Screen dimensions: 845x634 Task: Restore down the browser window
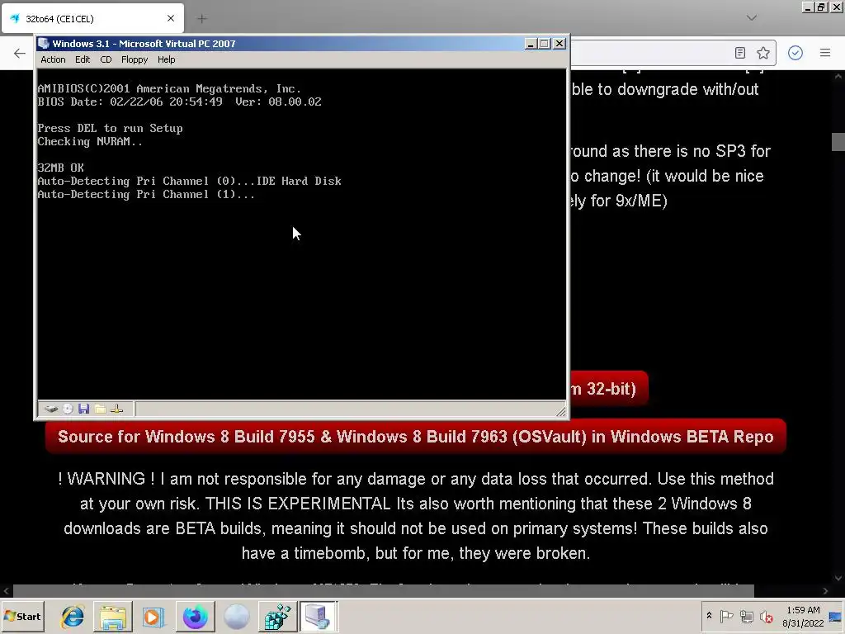[x=821, y=7]
